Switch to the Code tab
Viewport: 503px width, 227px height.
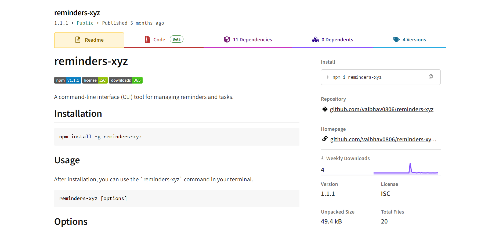pos(159,40)
